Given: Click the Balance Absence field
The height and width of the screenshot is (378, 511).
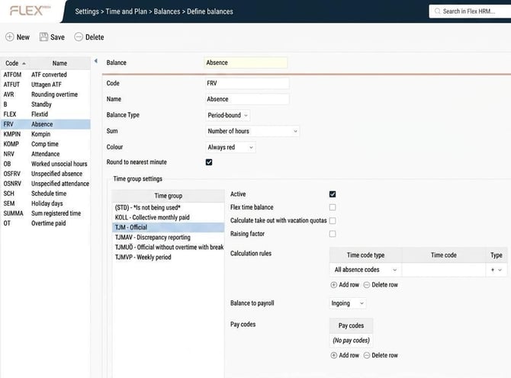Looking at the screenshot, I should pos(246,62).
